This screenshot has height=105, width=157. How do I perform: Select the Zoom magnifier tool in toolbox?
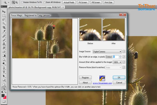click(x=4, y=88)
